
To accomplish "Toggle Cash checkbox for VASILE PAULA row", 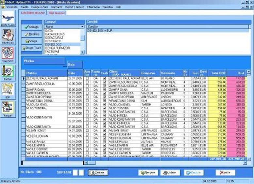I will (104, 142).
